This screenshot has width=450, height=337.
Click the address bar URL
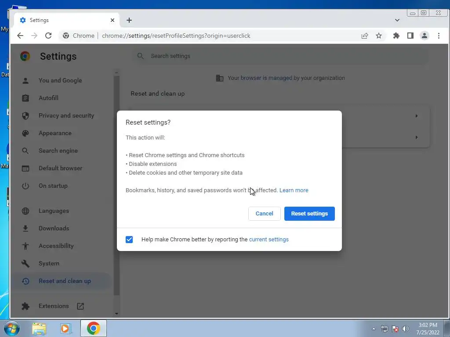(x=176, y=36)
